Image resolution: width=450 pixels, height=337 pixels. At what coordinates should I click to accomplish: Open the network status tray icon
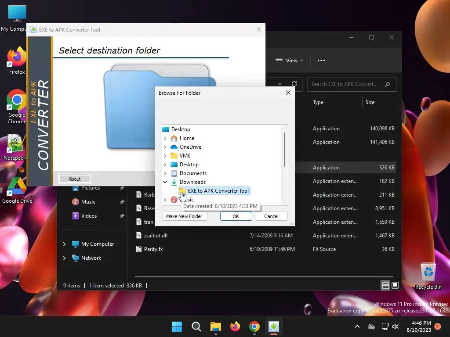click(385, 326)
